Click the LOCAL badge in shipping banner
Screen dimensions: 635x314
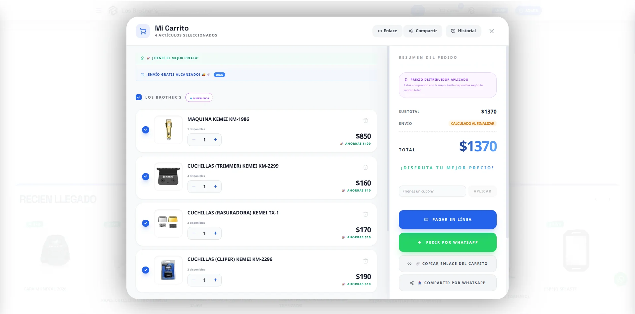tap(219, 75)
